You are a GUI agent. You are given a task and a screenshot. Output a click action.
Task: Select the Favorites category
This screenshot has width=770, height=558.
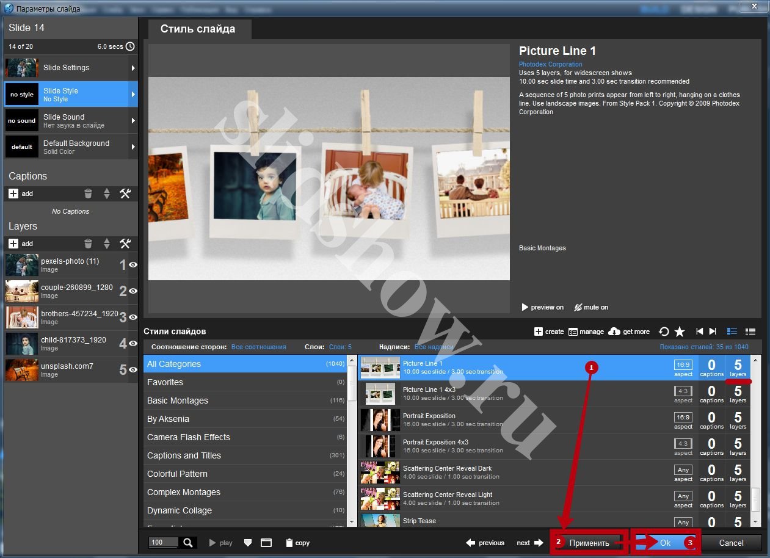[245, 382]
